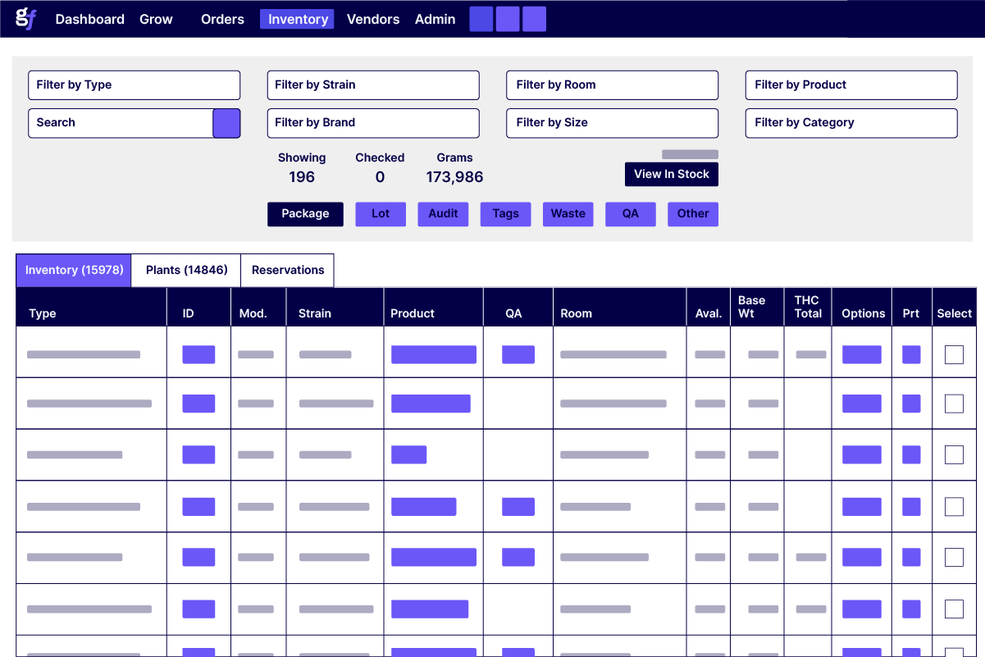Click the ID badge of the second row
The image size is (985, 657).
point(198,404)
